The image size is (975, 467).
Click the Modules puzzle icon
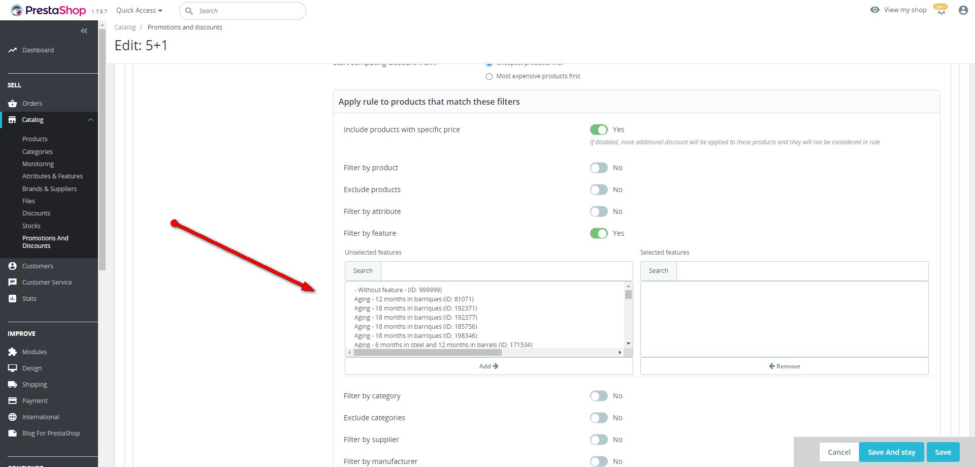[x=13, y=352]
